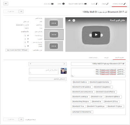Click the video title input field
130x125 pixels.
point(98,64)
